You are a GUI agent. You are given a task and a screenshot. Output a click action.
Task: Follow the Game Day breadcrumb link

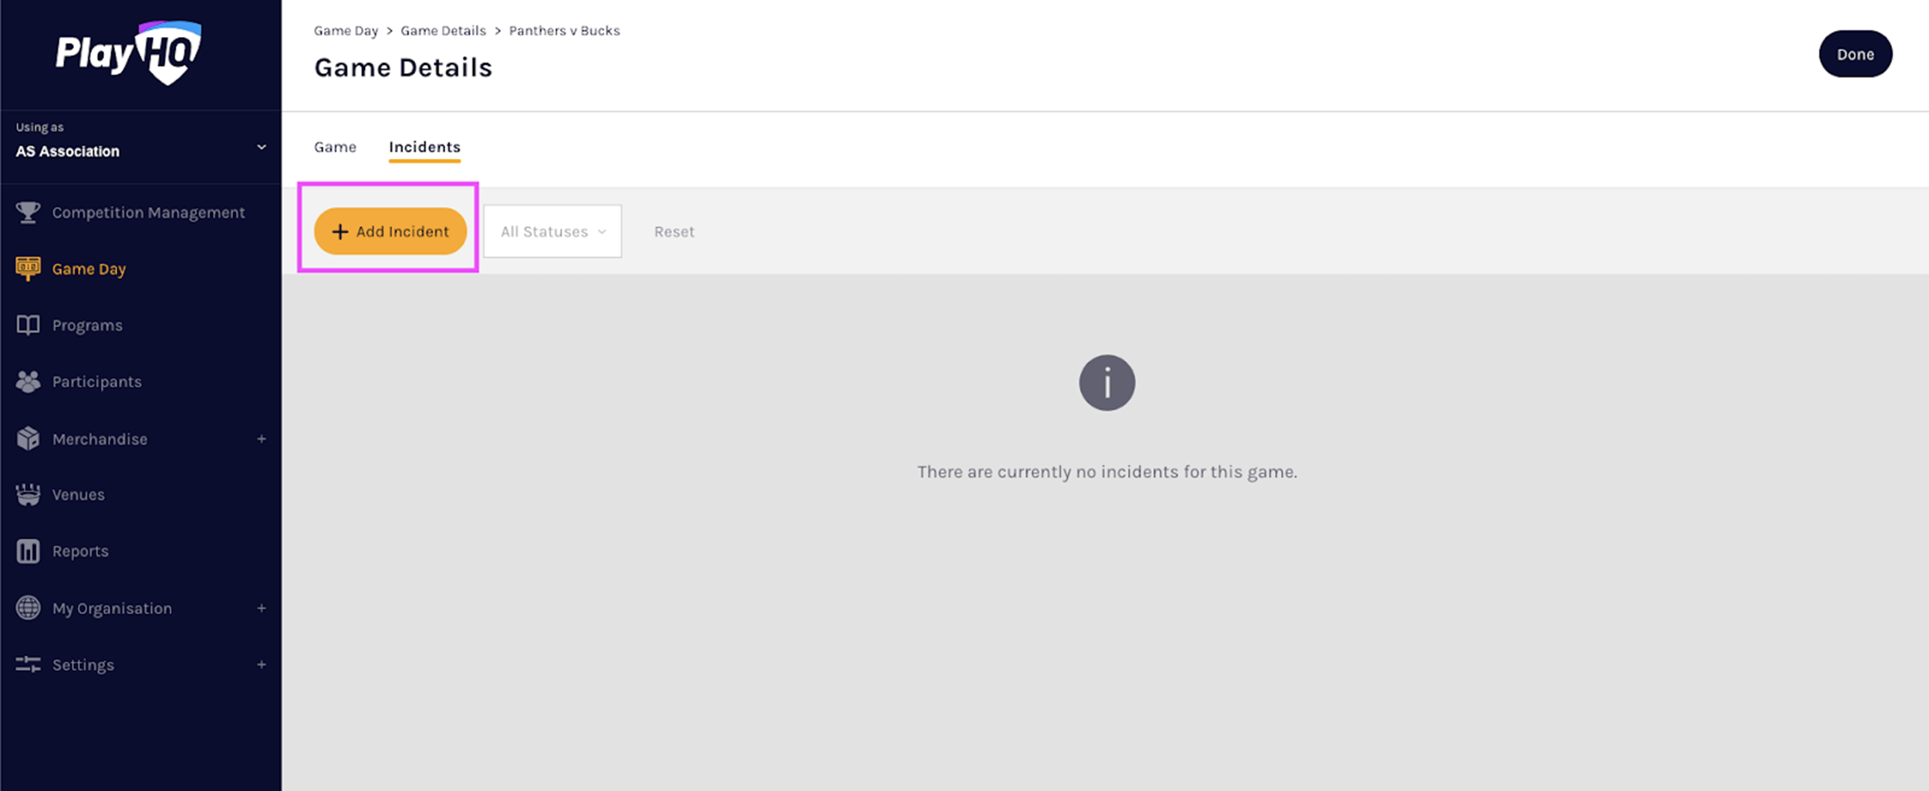pos(346,31)
